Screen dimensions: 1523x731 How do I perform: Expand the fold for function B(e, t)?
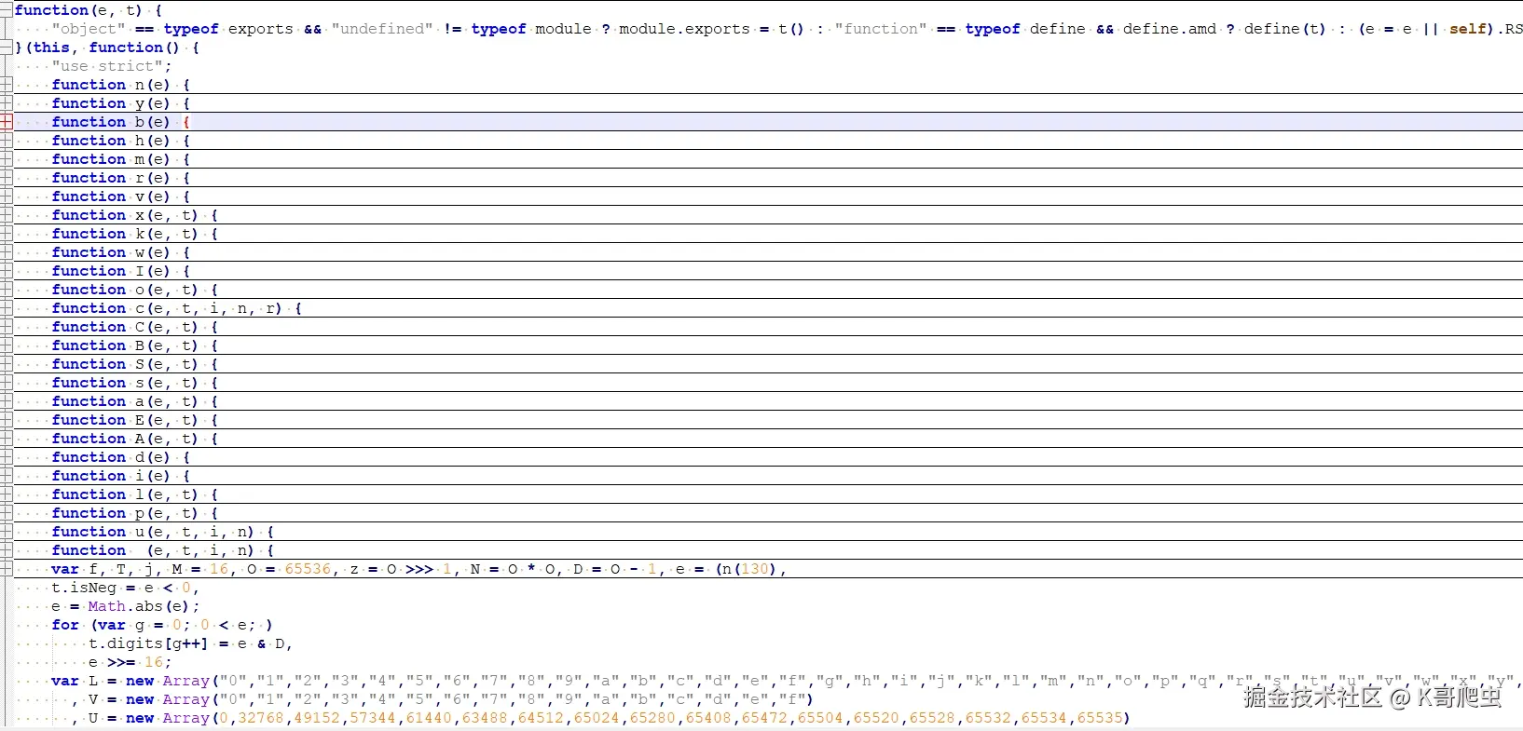[7, 345]
